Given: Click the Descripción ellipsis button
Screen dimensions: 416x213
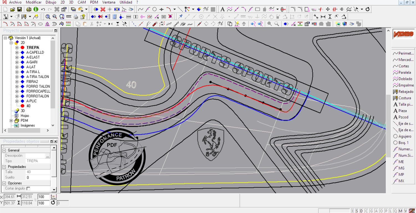Looking at the screenshot, I should (x=48, y=156).
